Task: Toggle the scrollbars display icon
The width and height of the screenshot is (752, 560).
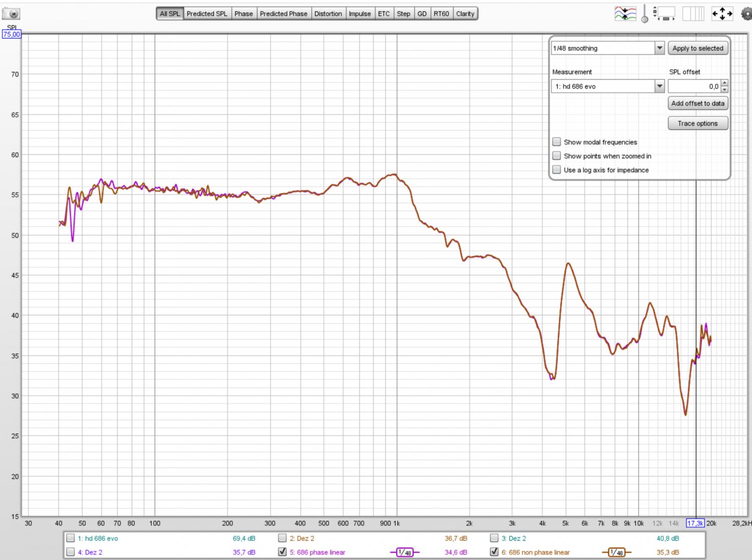Action: pos(664,14)
